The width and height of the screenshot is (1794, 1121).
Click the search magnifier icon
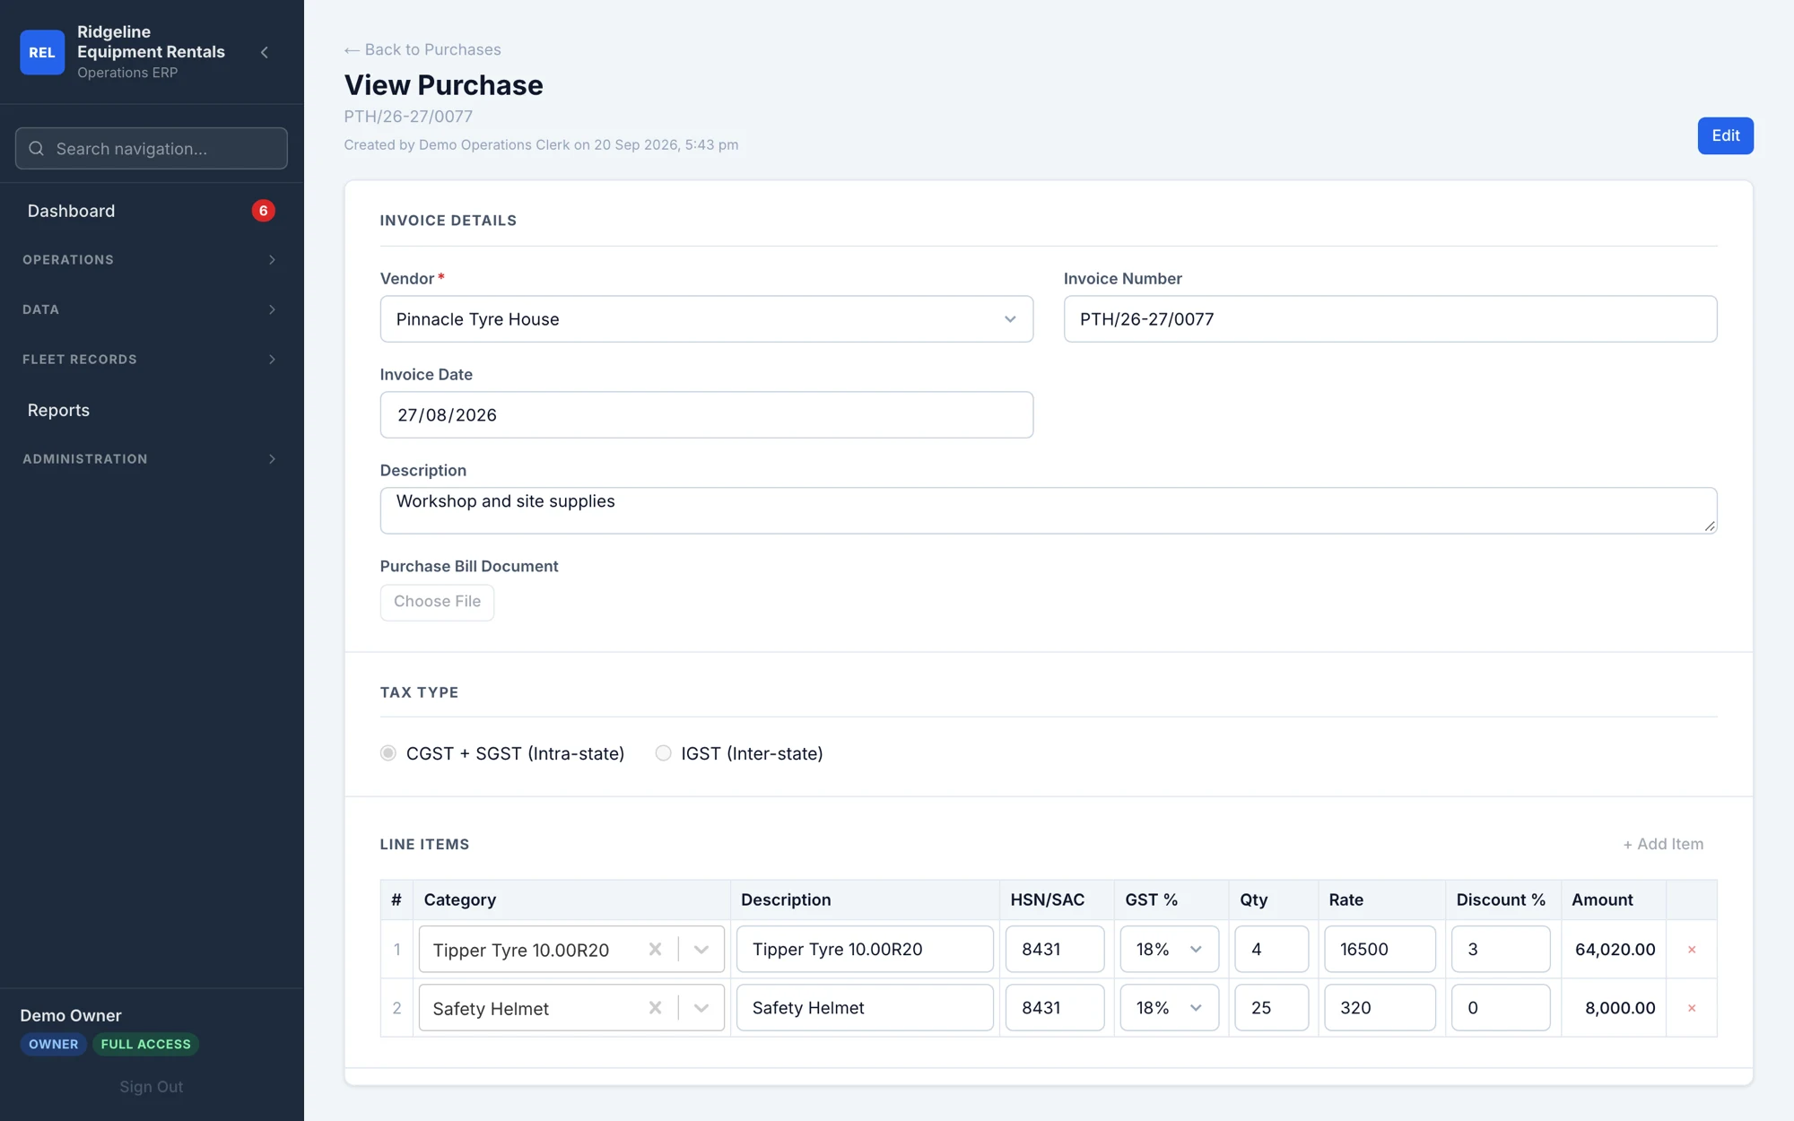pos(37,148)
